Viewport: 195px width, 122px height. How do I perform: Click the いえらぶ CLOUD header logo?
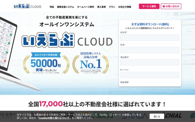click(27, 6)
